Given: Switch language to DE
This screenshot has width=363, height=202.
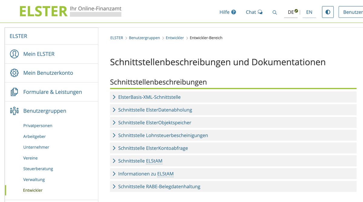Looking at the screenshot, I should click(291, 12).
